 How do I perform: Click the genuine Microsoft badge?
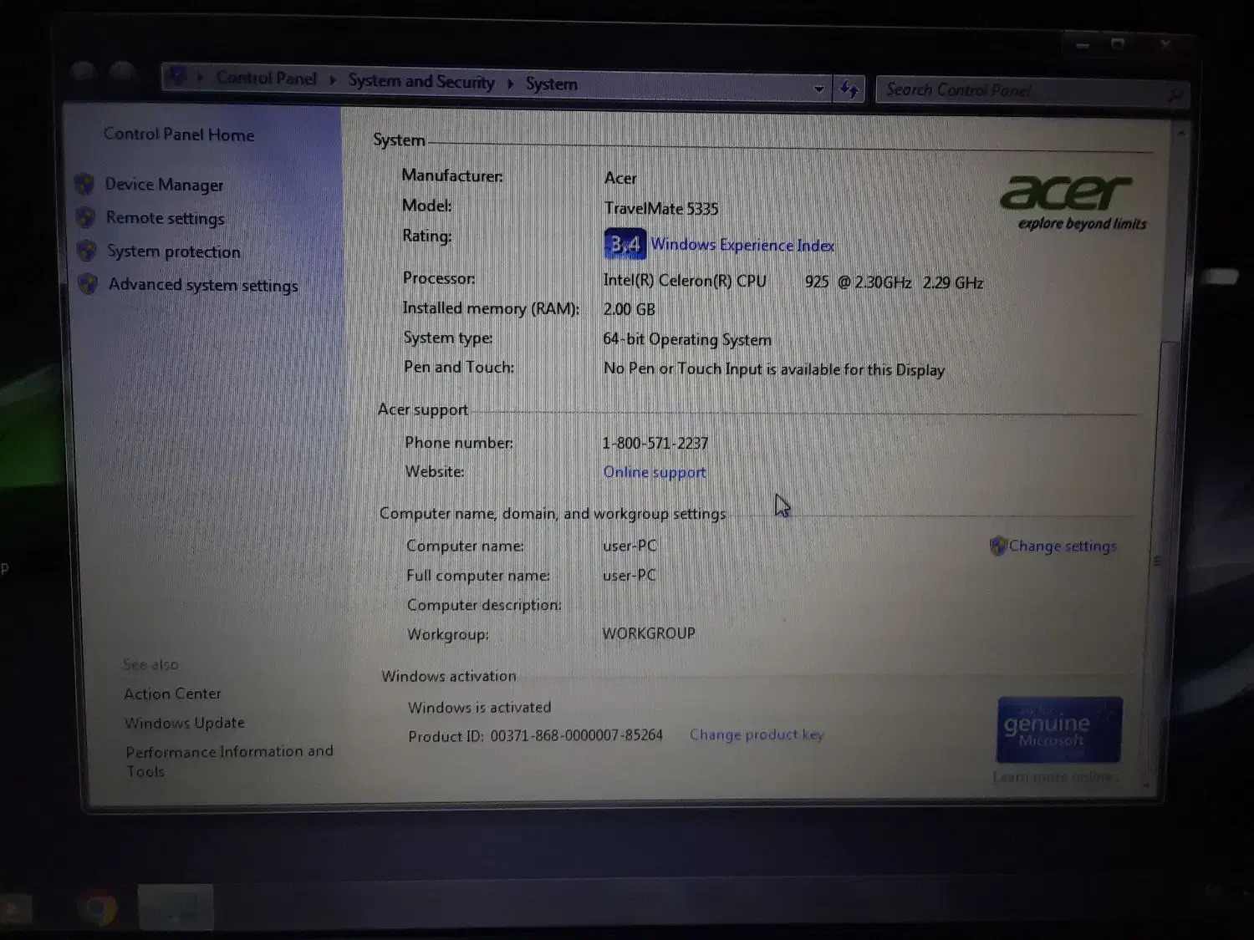pos(1058,729)
